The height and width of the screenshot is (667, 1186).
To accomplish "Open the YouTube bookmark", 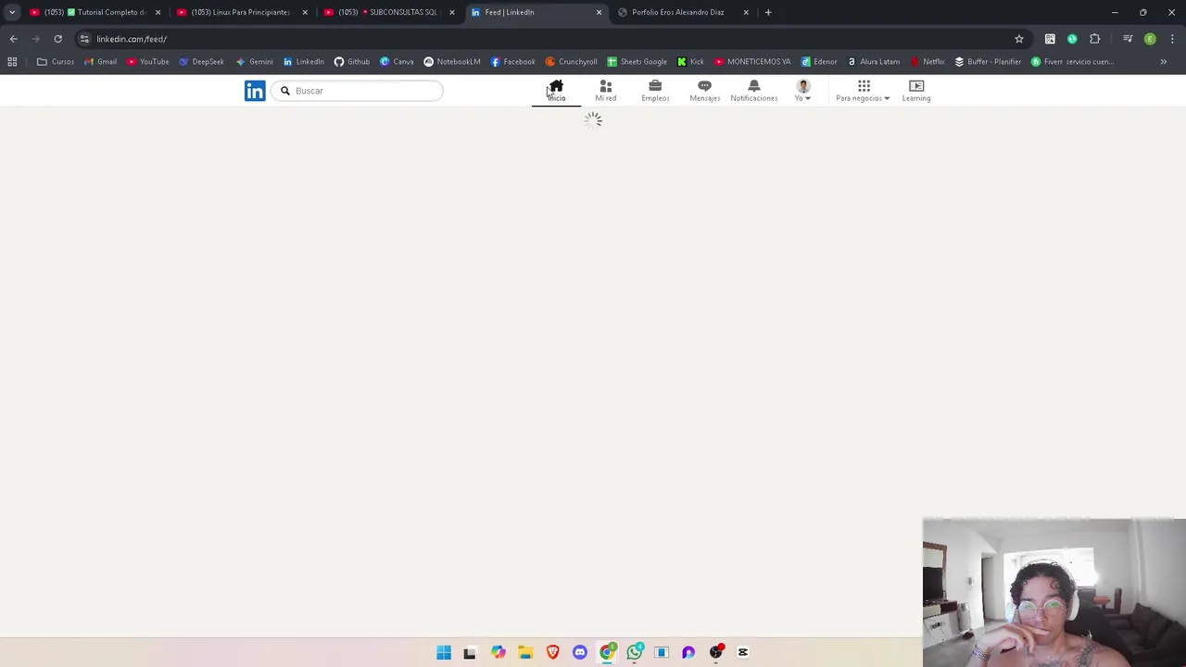I will point(147,62).
